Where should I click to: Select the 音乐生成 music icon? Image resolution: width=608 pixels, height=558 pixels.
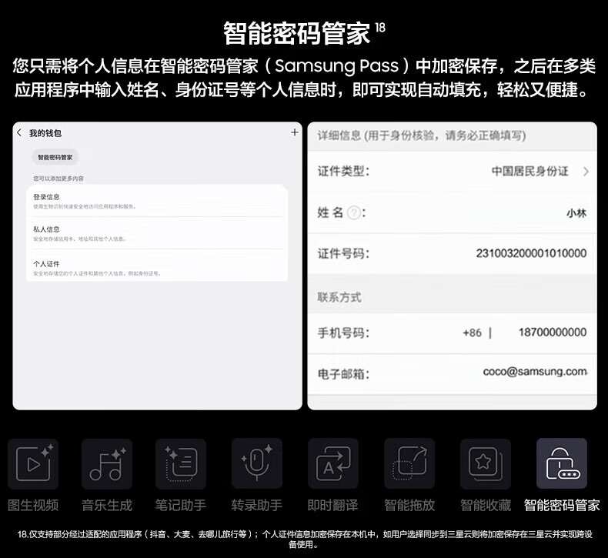tap(107, 464)
